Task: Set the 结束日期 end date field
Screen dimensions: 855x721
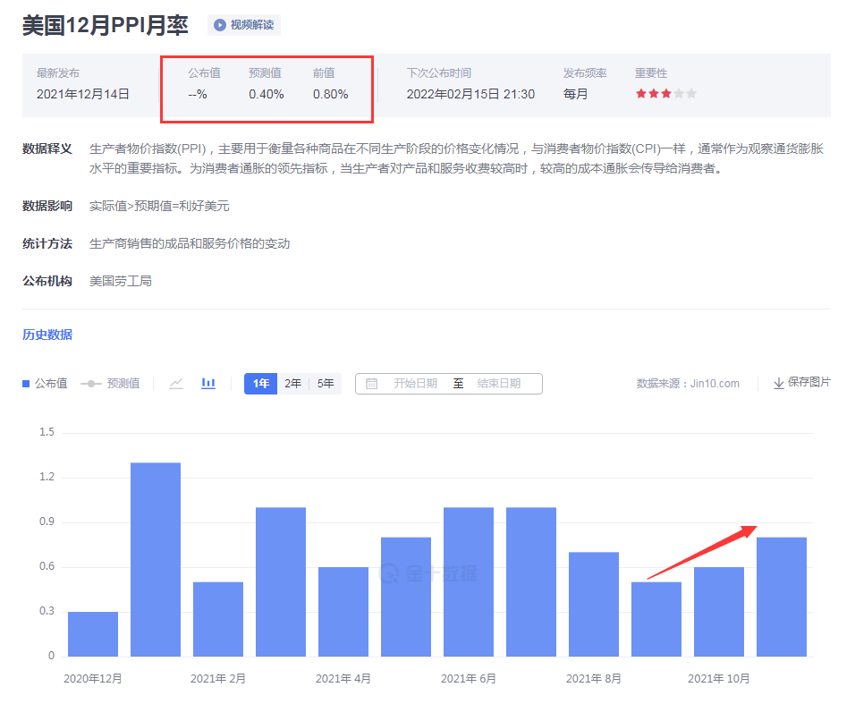Action: coord(498,384)
